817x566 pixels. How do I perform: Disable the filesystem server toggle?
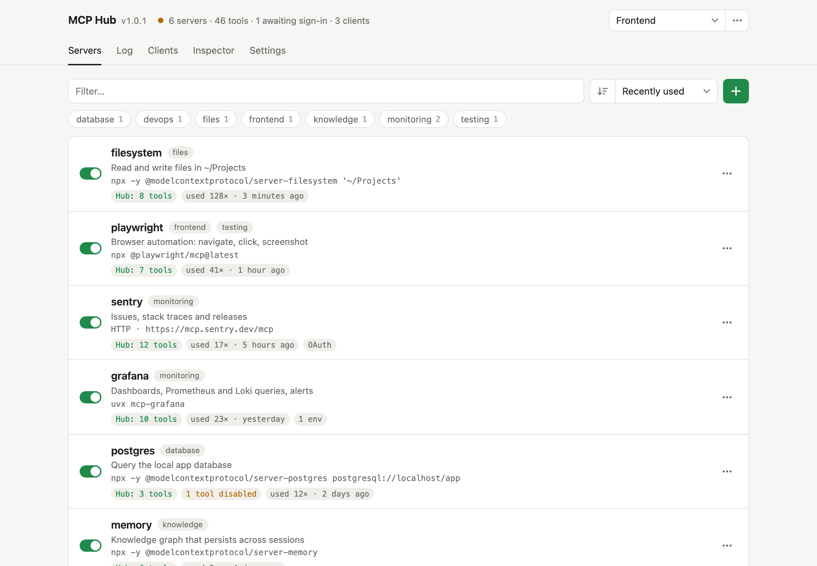[91, 173]
